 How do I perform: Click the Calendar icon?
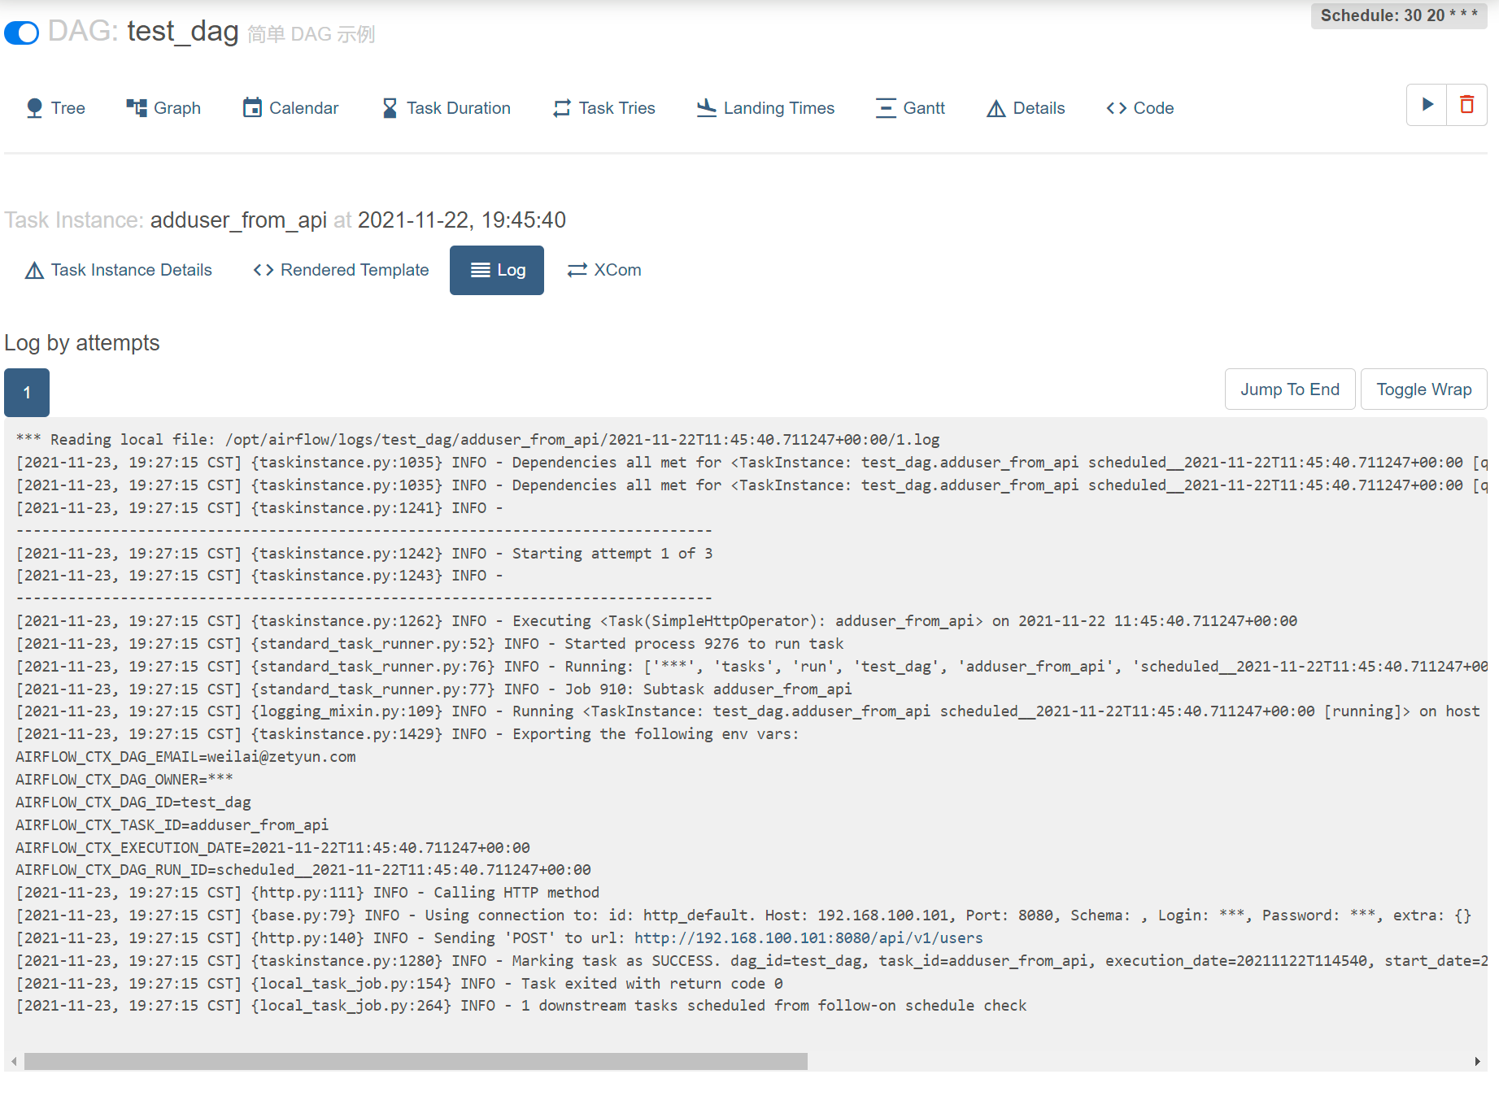252,108
